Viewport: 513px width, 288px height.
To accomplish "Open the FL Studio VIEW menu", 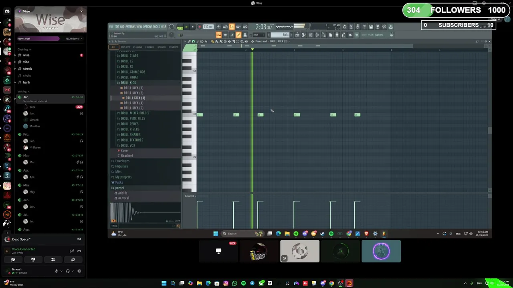I will tap(139, 26).
